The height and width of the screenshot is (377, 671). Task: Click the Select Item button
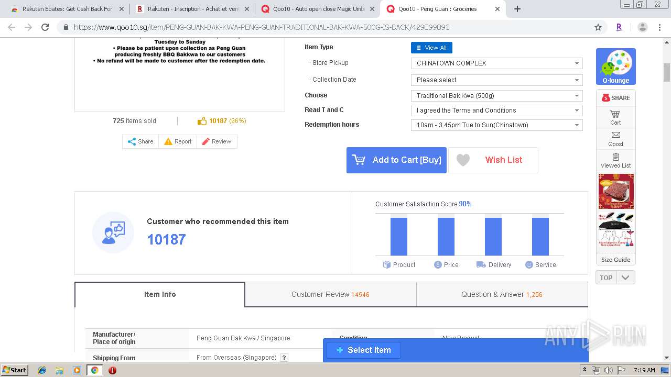[364, 350]
